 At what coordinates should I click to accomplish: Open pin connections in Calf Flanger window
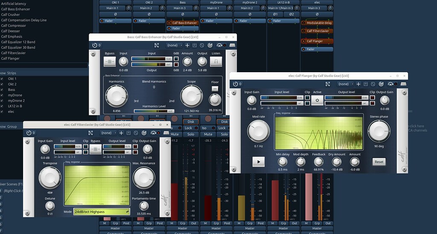click(328, 84)
